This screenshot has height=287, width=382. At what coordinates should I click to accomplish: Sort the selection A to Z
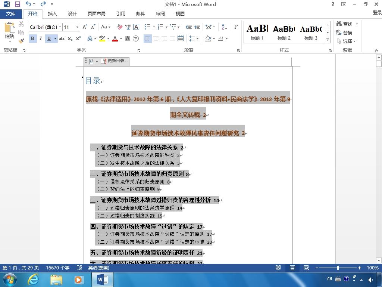pyautogui.click(x=224, y=27)
